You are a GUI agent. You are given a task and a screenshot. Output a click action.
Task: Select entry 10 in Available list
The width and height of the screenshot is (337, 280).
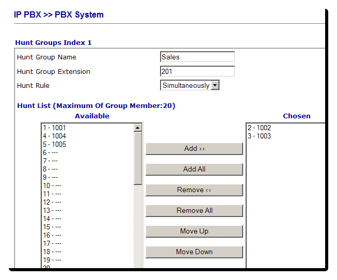pos(52,185)
